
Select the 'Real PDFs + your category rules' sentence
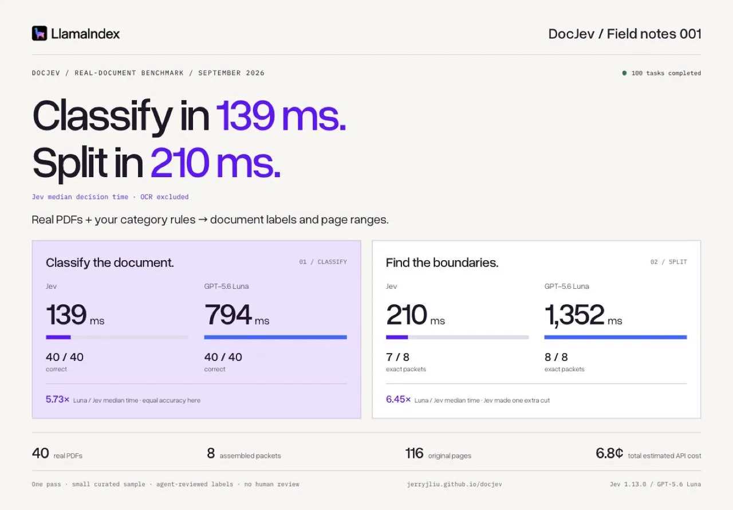coord(211,219)
